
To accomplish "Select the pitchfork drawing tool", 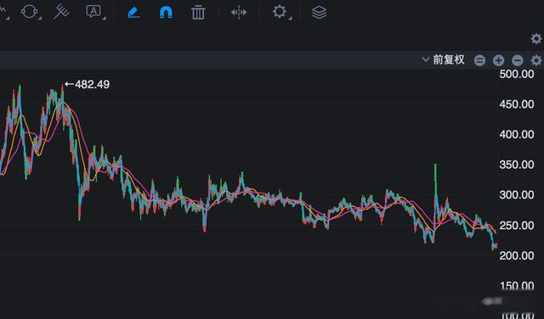I will pos(61,12).
